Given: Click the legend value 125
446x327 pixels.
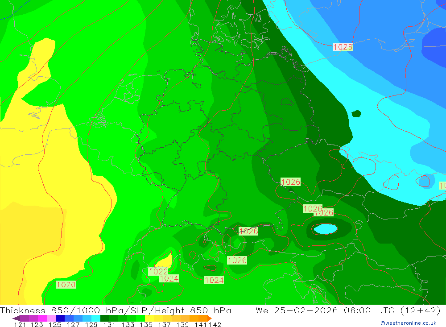Looking at the screenshot, I should 55,324.
